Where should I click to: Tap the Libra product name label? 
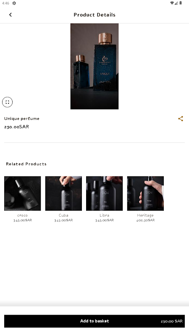104,215
